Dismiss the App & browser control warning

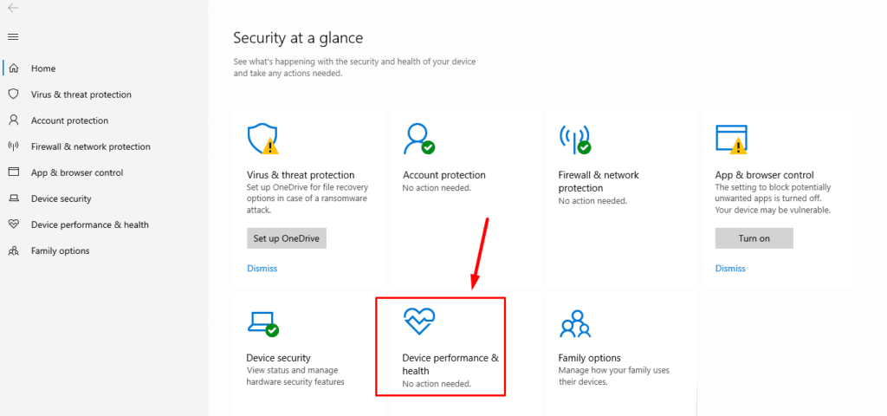pos(730,269)
